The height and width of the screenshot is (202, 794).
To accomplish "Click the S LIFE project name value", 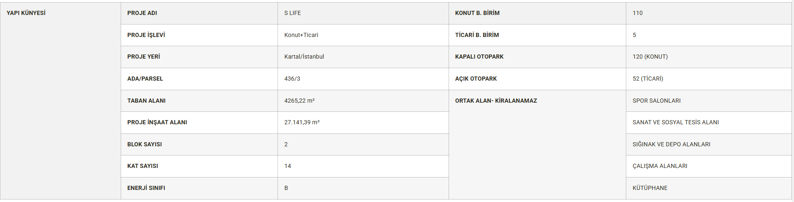I will 293,13.
